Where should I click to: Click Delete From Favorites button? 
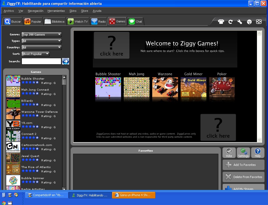(243, 177)
